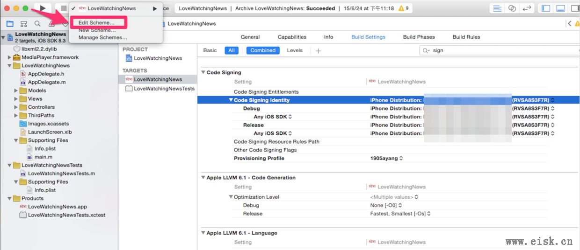580x250 pixels.
Task: Open the Project navigator folder icon
Action: (10, 23)
